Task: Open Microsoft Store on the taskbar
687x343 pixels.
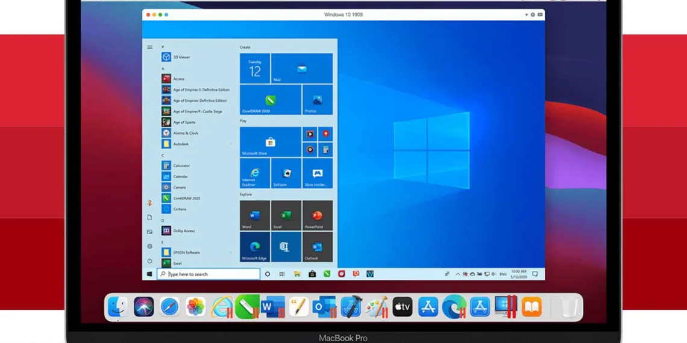Action: click(312, 274)
